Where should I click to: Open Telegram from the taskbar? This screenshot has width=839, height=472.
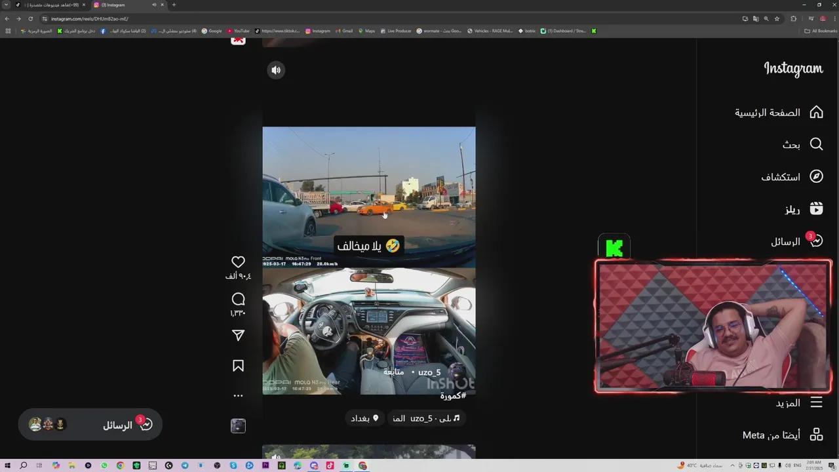point(185,465)
